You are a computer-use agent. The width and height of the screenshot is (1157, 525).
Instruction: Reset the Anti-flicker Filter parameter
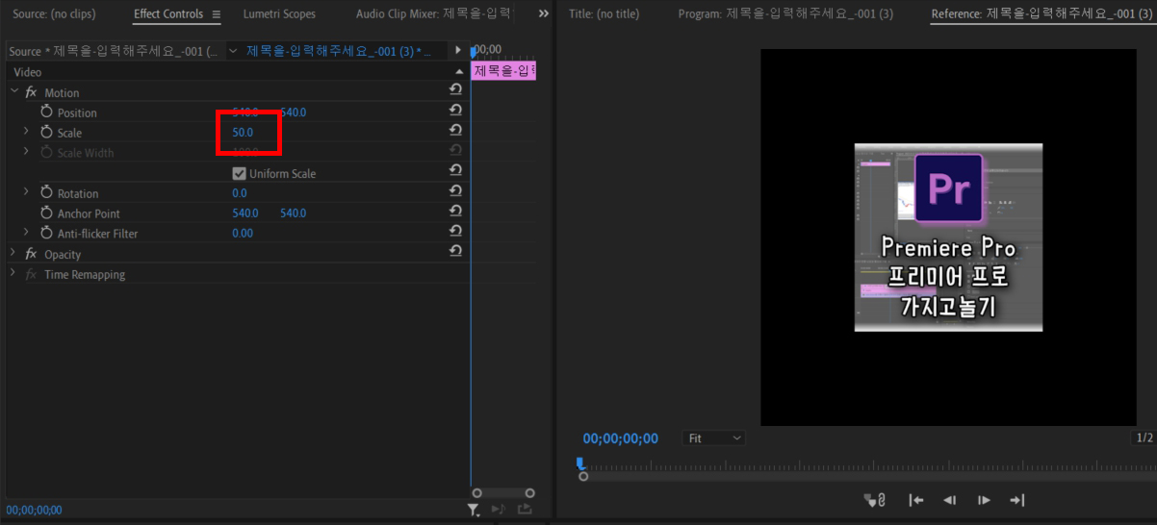(x=455, y=231)
